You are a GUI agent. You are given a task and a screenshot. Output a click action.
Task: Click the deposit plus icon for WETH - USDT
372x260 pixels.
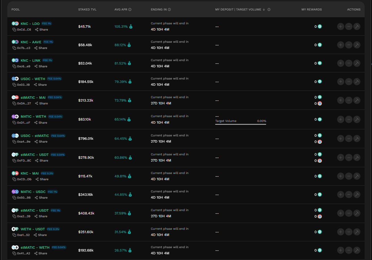point(341,232)
